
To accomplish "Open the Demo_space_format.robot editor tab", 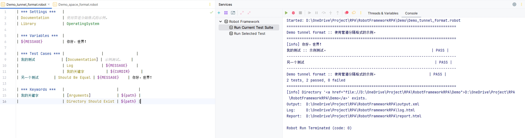I will (75, 4).
